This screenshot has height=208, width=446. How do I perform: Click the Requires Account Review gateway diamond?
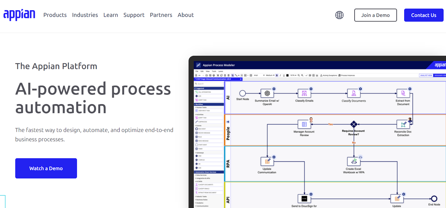click(x=354, y=124)
